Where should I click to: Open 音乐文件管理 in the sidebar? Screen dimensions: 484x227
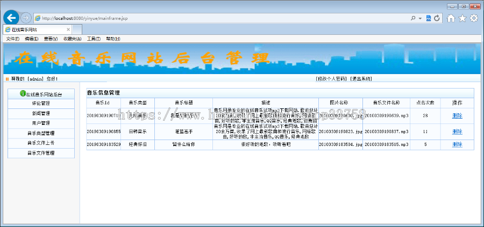41,153
